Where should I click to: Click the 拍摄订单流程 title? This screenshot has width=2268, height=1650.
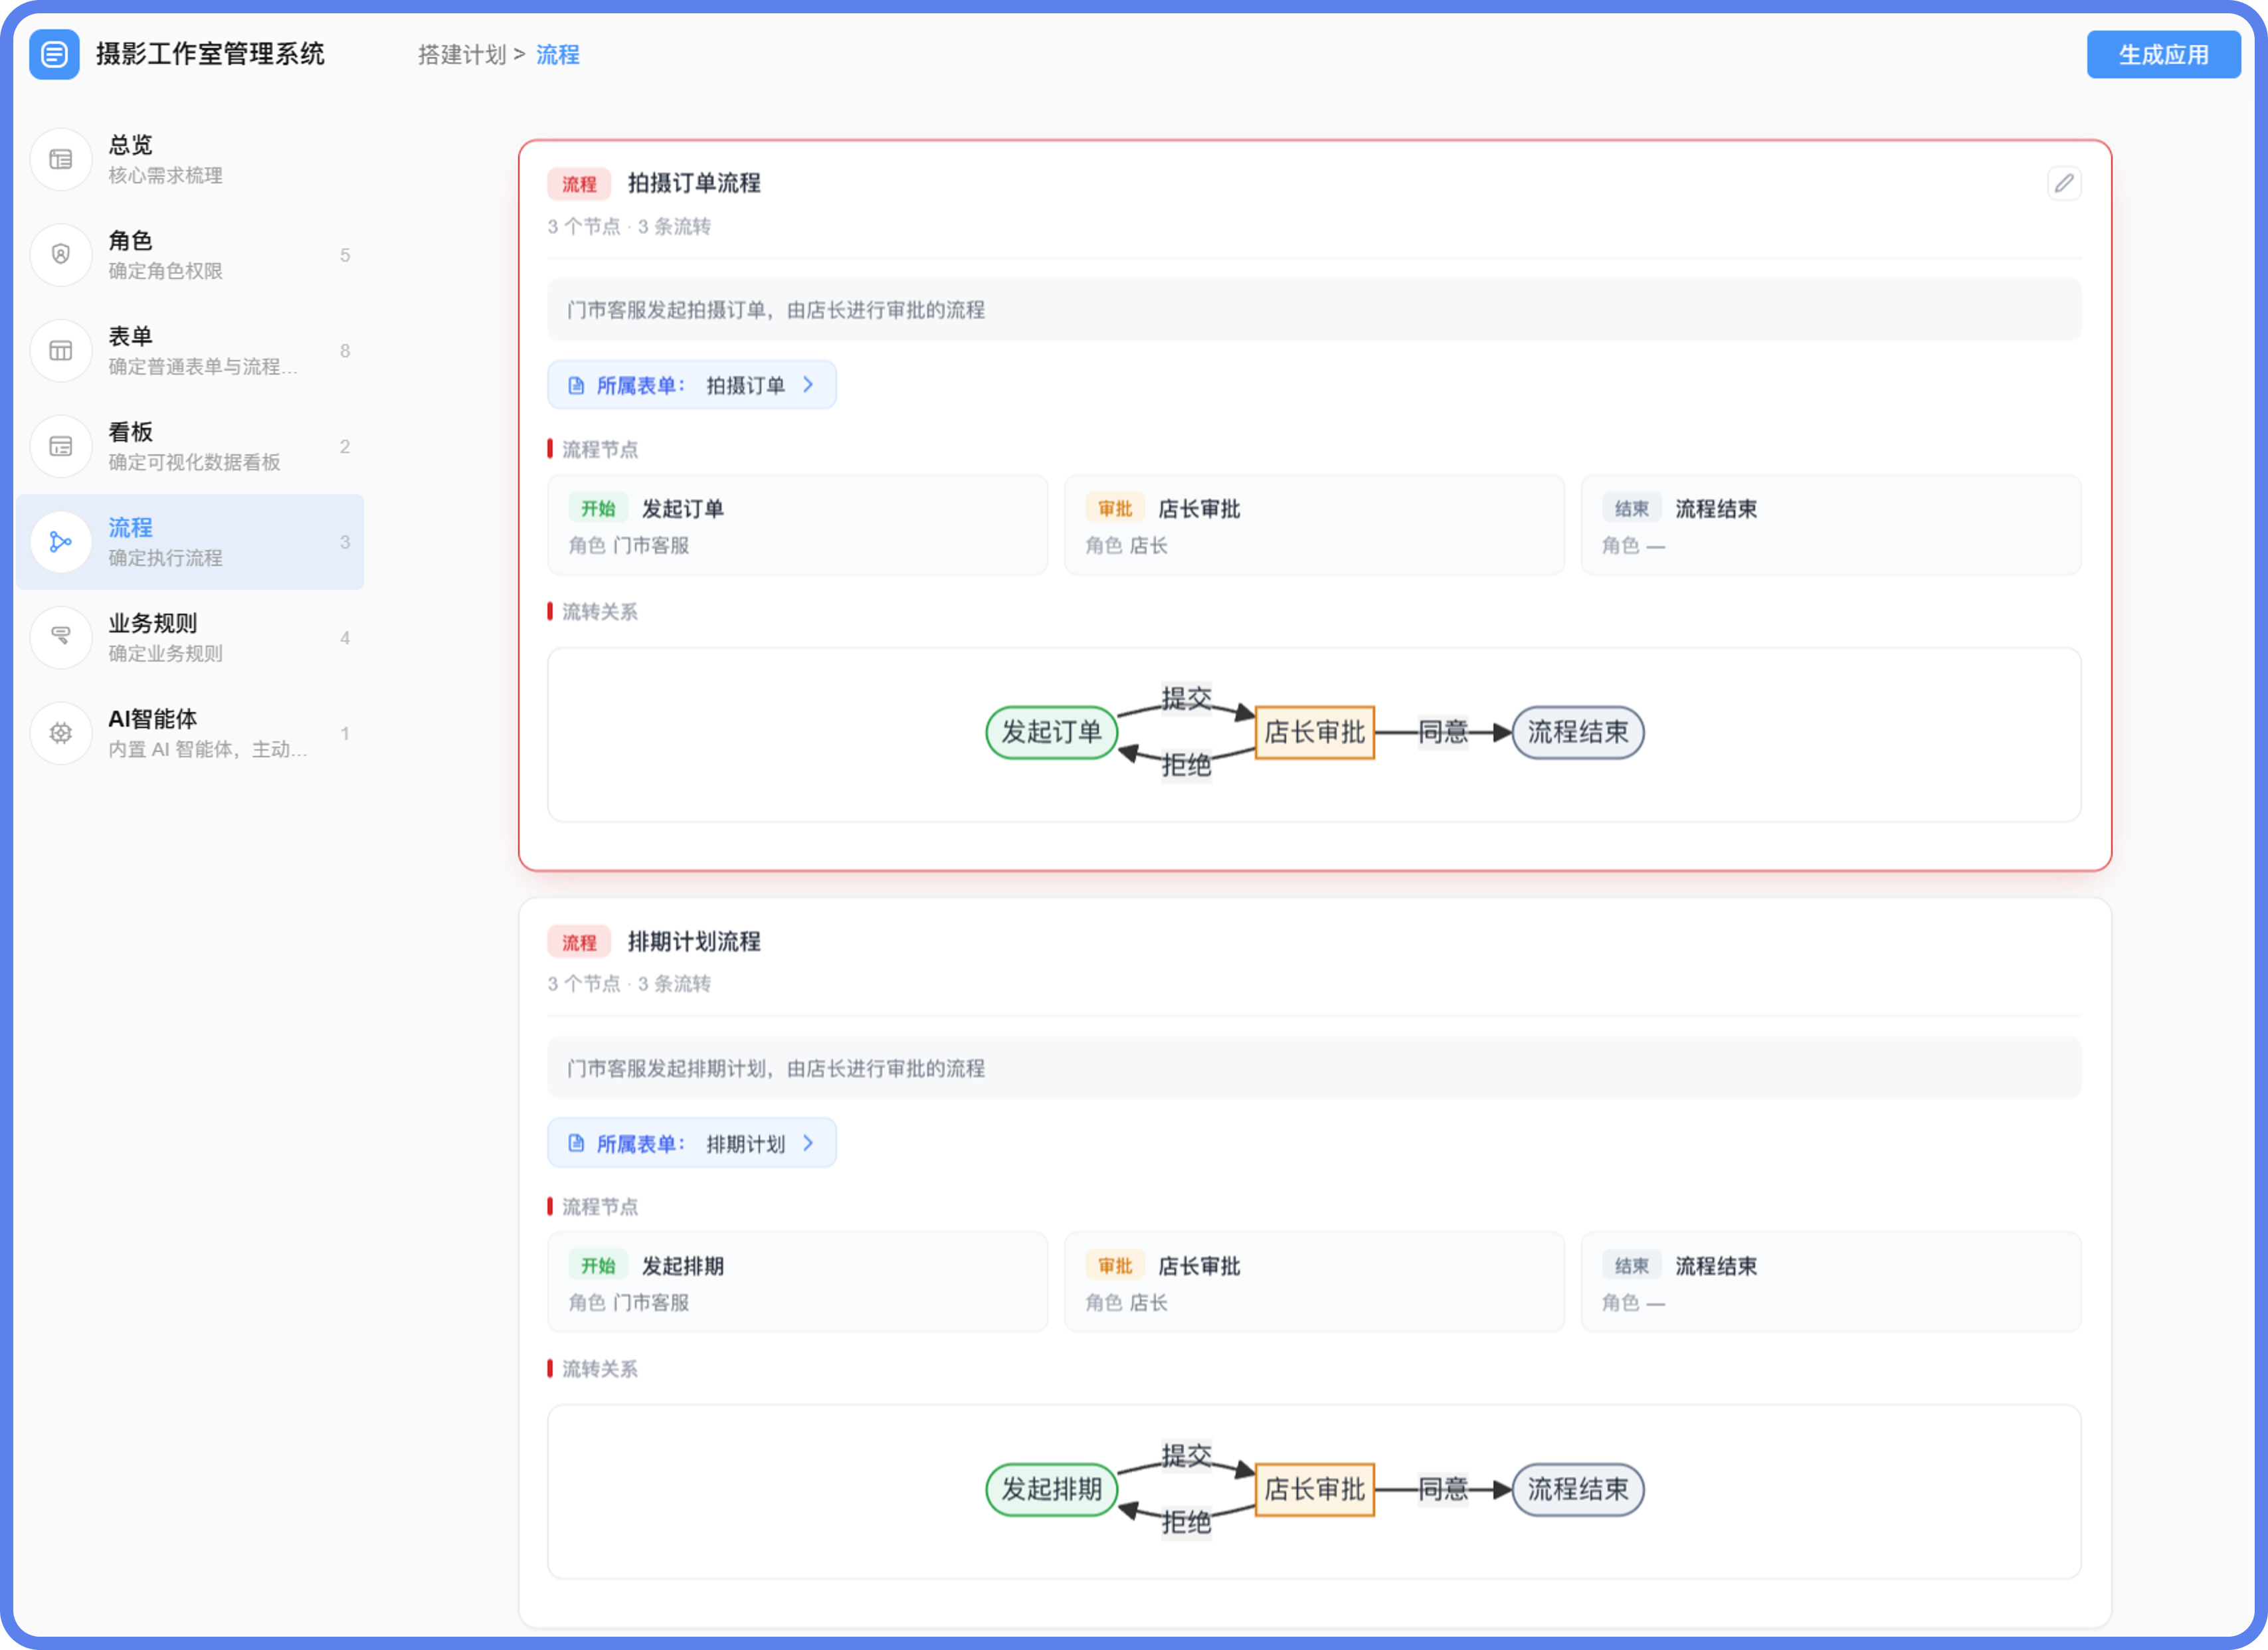click(x=694, y=183)
